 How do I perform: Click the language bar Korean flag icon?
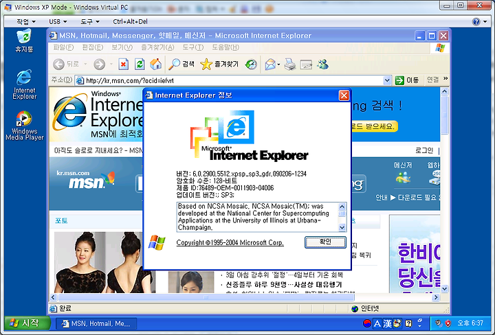pos(367,323)
